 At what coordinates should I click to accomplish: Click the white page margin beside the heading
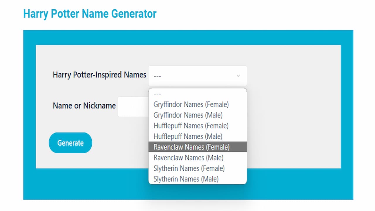[264, 14]
